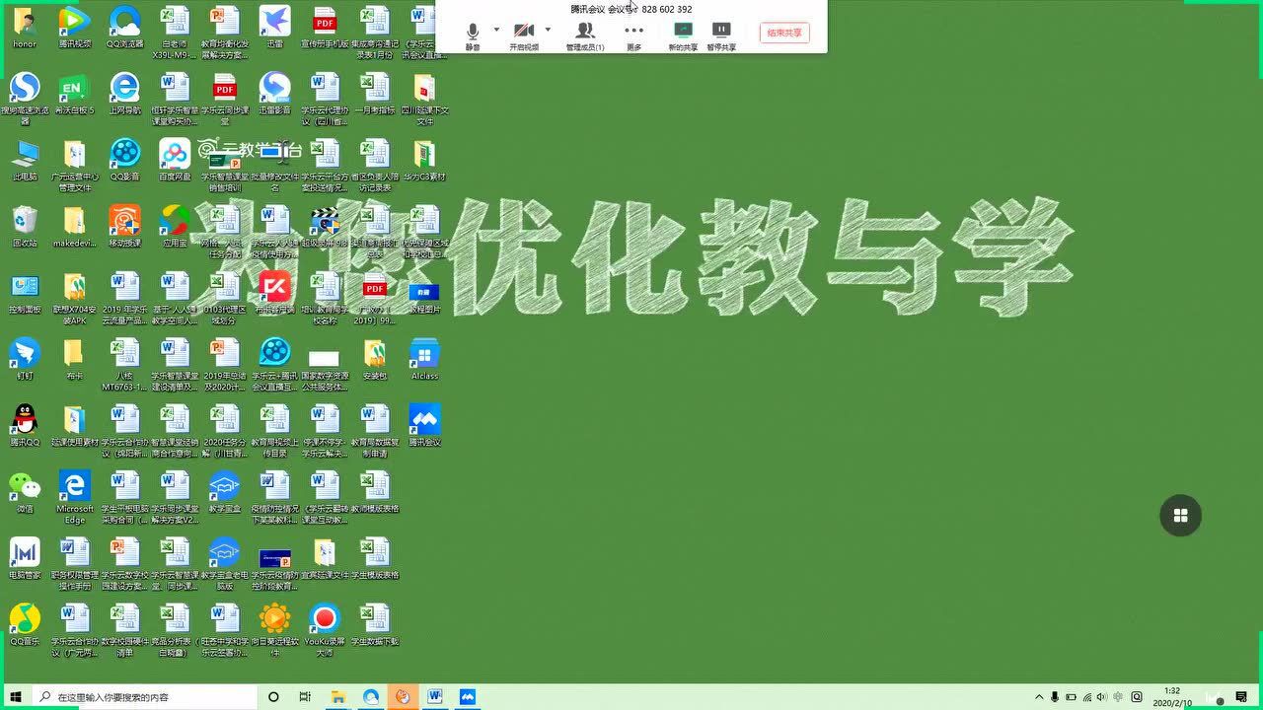Open the 布卡 folder

tap(75, 359)
